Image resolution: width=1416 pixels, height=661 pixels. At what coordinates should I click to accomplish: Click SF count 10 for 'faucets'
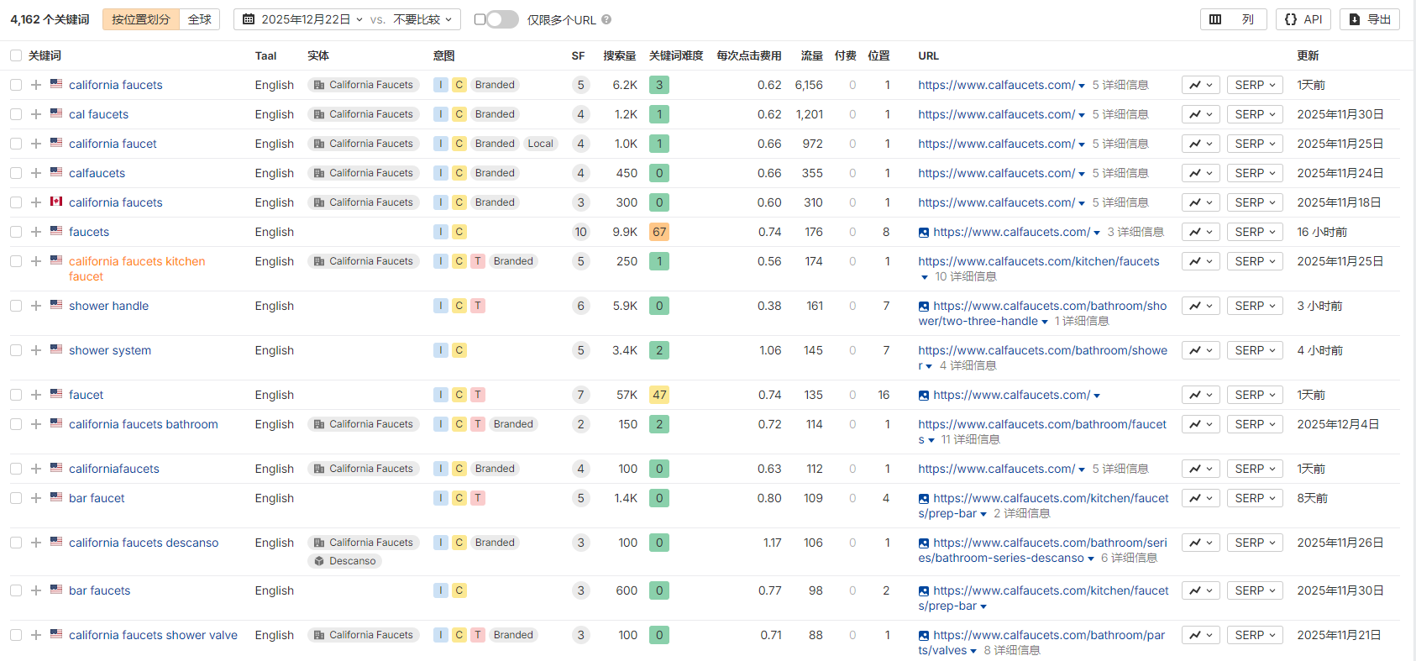(x=580, y=232)
